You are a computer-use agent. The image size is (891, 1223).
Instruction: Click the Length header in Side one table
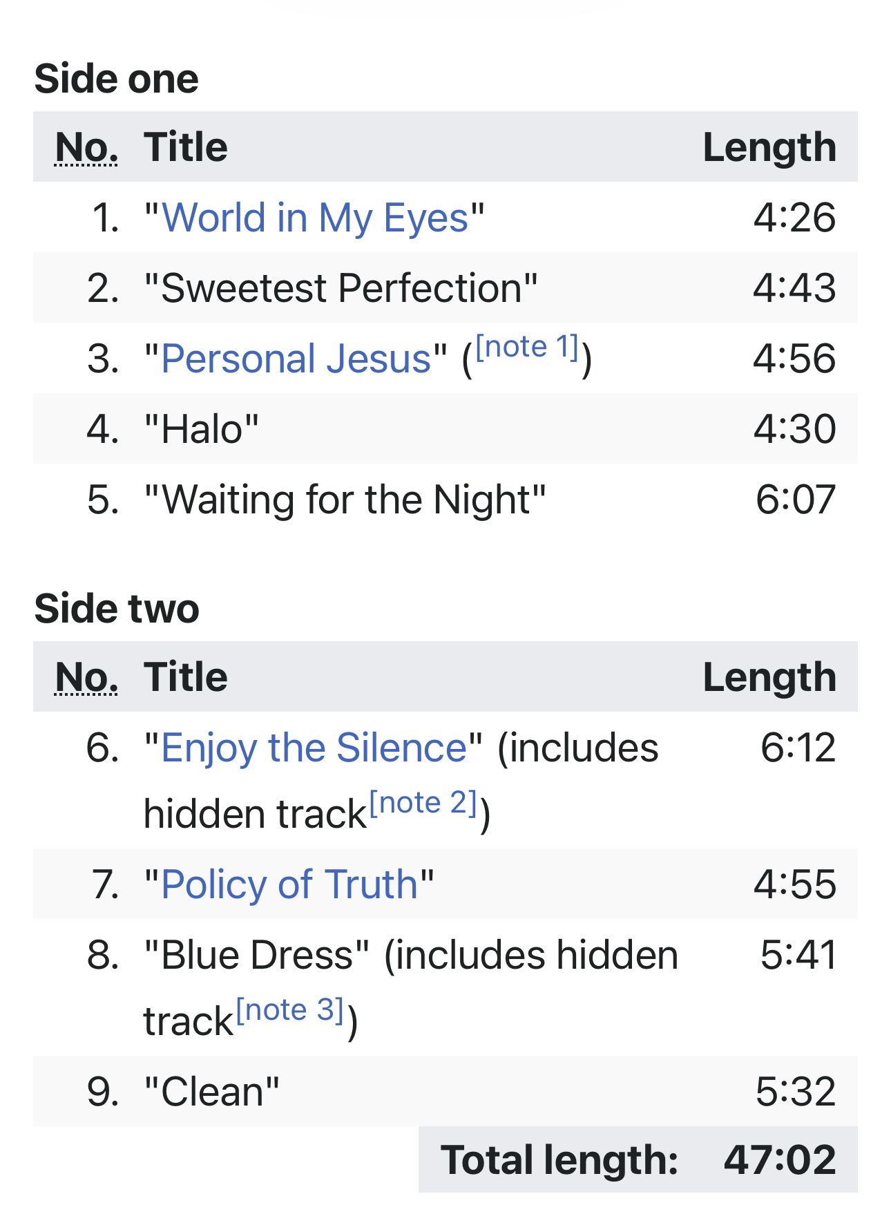(769, 147)
